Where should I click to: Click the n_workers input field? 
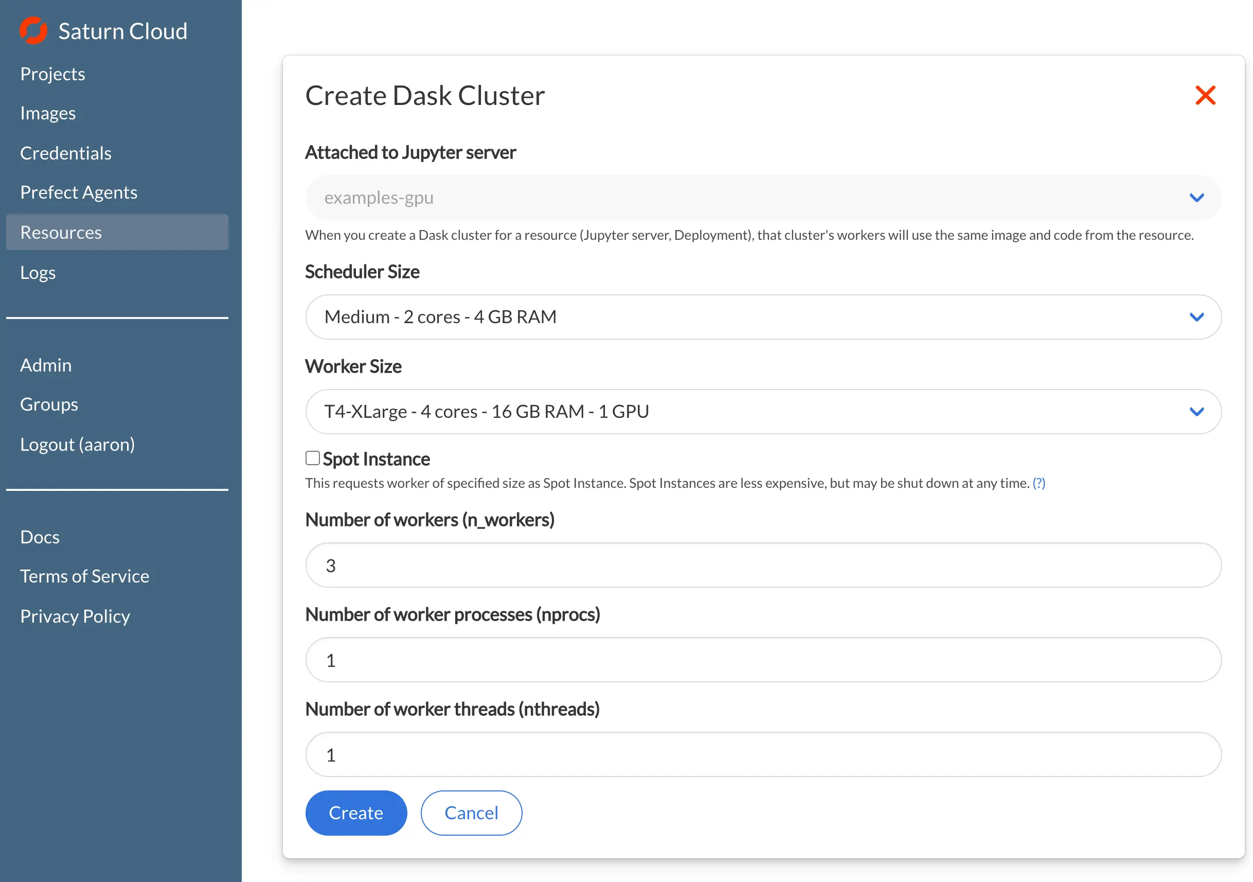(x=763, y=565)
